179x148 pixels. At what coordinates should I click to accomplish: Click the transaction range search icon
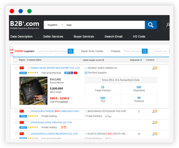pyautogui.click(x=71, y=51)
